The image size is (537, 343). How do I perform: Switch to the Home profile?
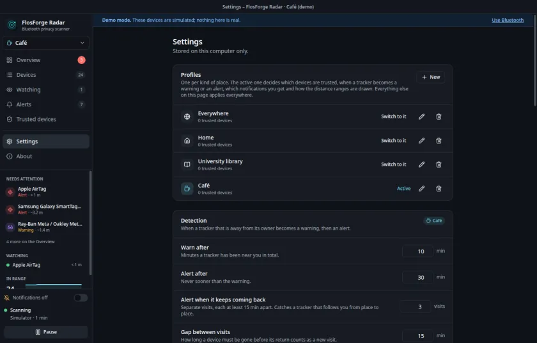tap(394, 141)
